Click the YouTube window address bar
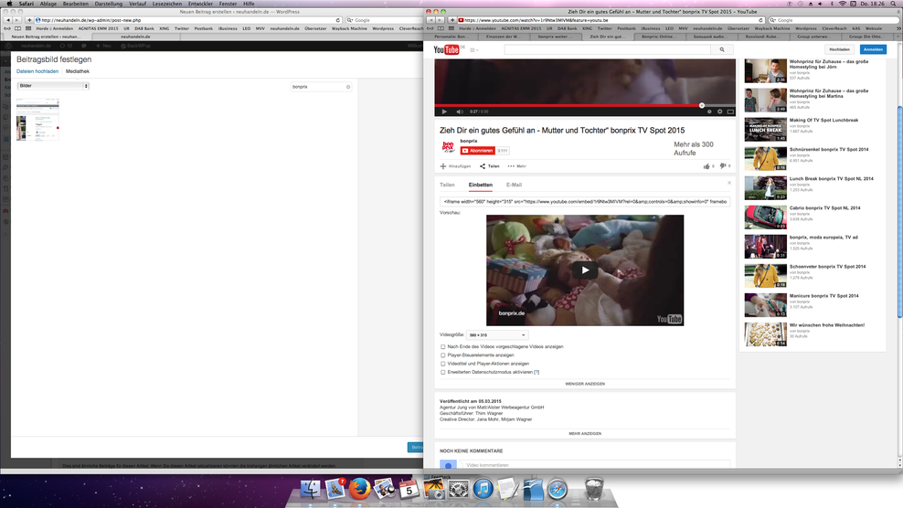The height and width of the screenshot is (508, 903). pos(611,20)
